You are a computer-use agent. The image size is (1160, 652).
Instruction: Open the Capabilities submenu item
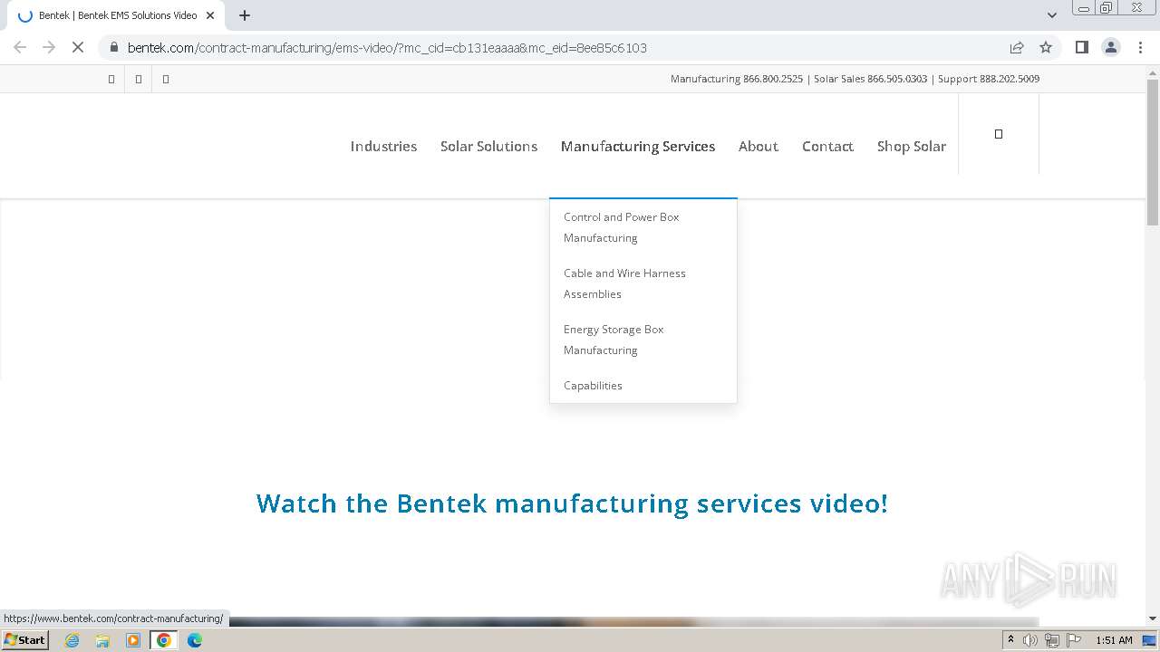593,386
